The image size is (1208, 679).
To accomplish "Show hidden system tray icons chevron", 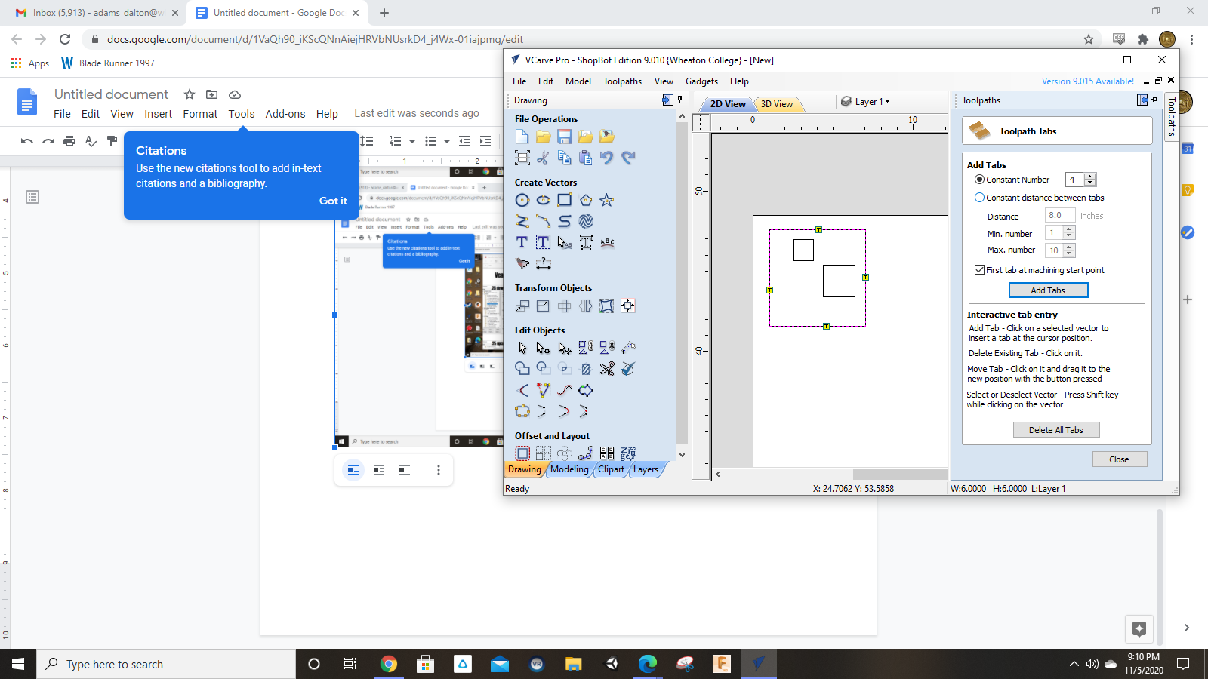I will (1074, 665).
